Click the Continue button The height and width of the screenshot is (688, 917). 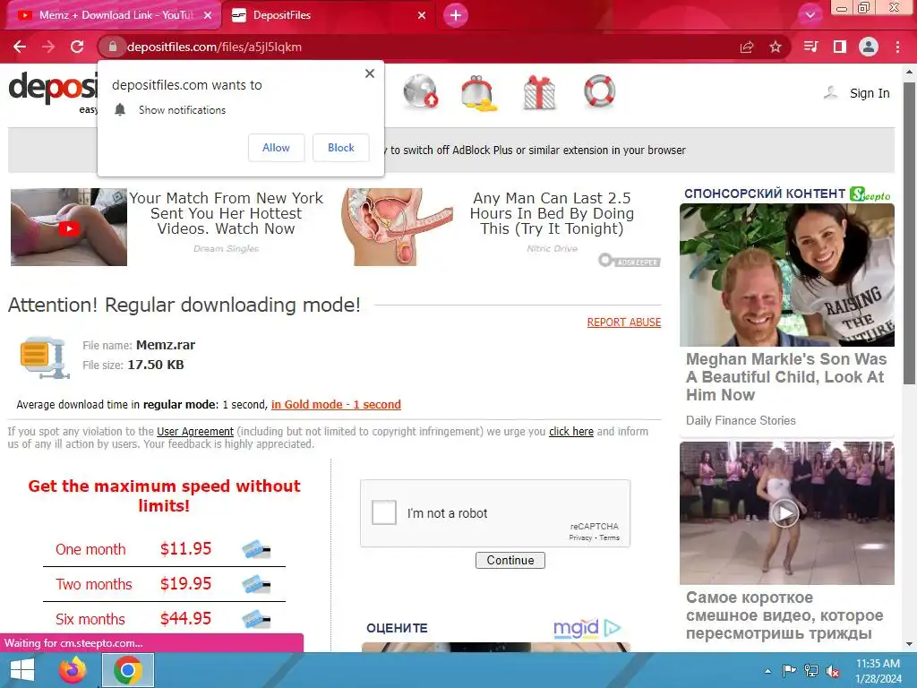(x=510, y=561)
